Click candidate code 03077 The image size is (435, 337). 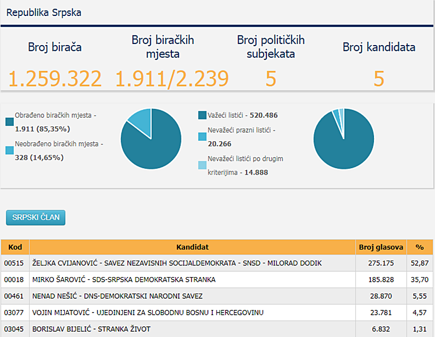(14, 313)
